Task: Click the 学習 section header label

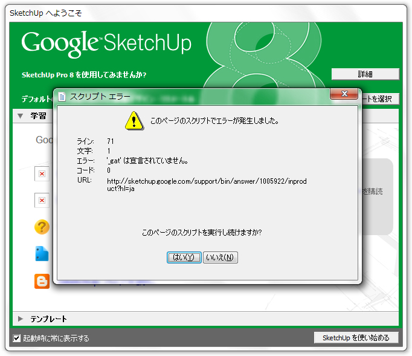Action: pyautogui.click(x=38, y=115)
